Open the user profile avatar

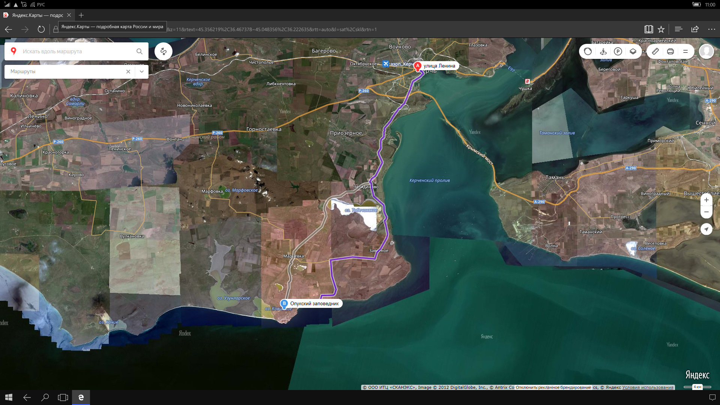(706, 51)
